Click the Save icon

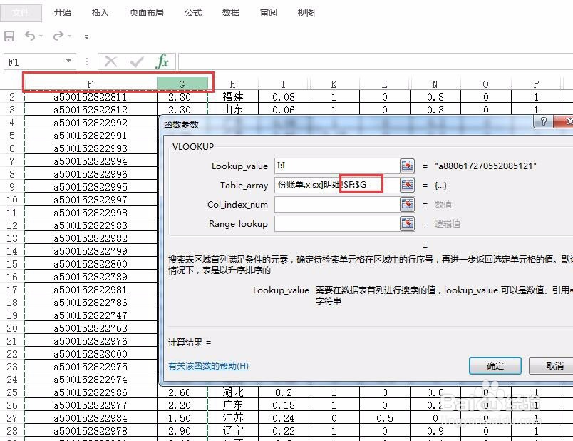[9, 36]
